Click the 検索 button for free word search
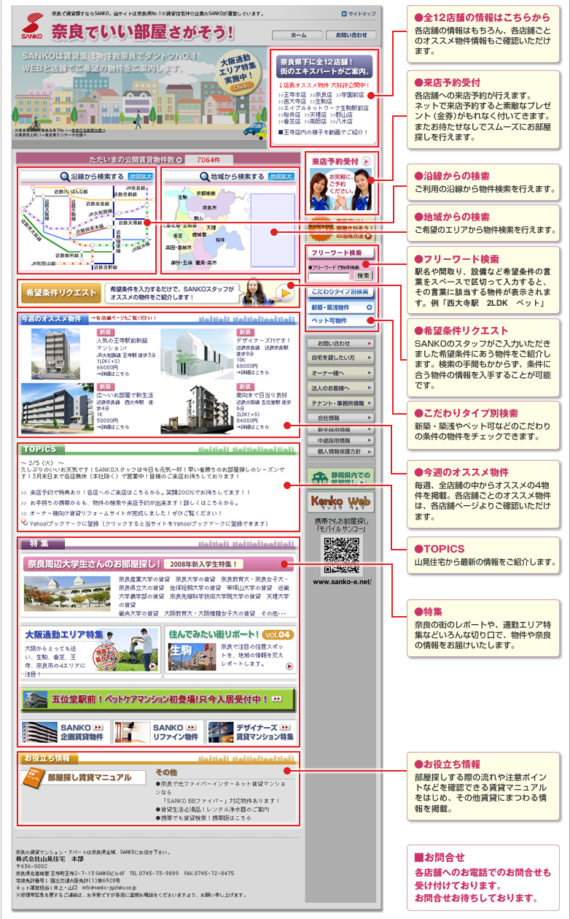Viewport: 570px width, 919px height. [x=363, y=276]
